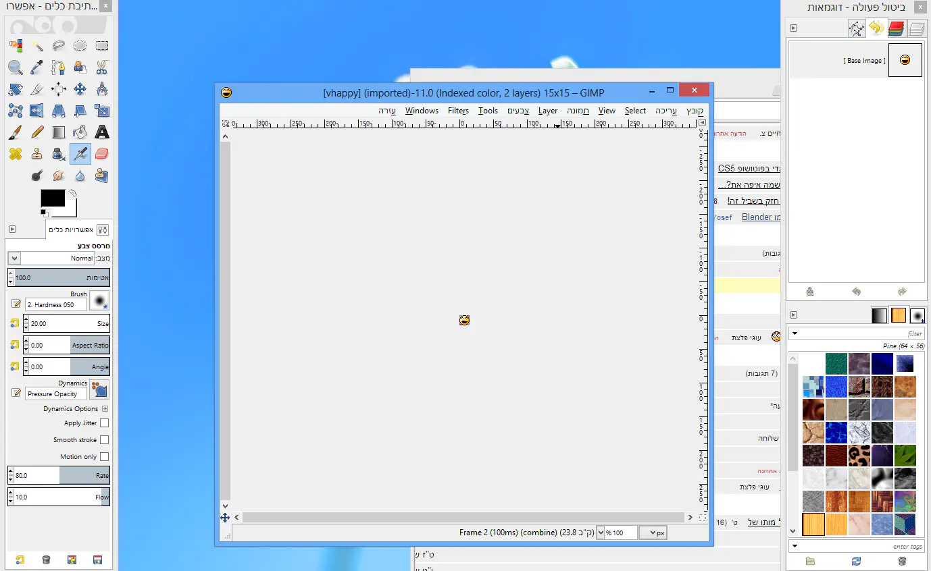Switch to the Fuzzy Select wand tool
931x571 pixels.
pyautogui.click(x=37, y=46)
